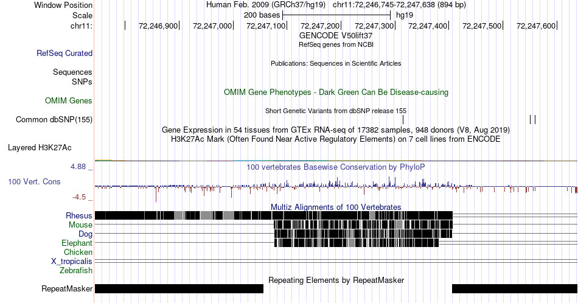This screenshot has width=578, height=303.
Task: Select the X_tropicalis alignment row label
Action: tap(72, 261)
